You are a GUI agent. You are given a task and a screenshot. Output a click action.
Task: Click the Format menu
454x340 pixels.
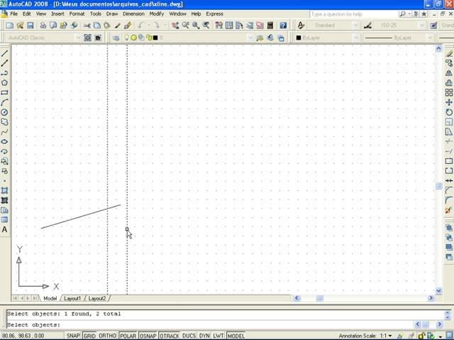77,14
